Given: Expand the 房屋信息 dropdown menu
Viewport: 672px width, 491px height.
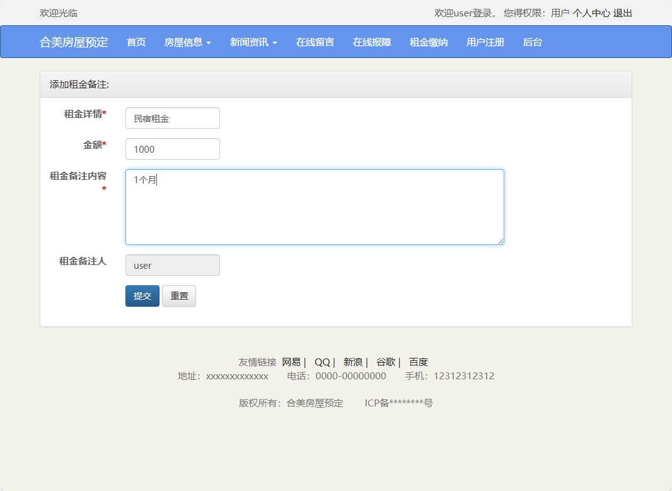Looking at the screenshot, I should 187,42.
